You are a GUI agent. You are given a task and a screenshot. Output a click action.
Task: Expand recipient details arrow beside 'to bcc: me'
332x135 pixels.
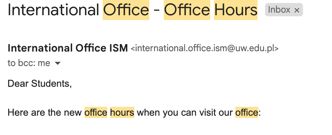58,63
